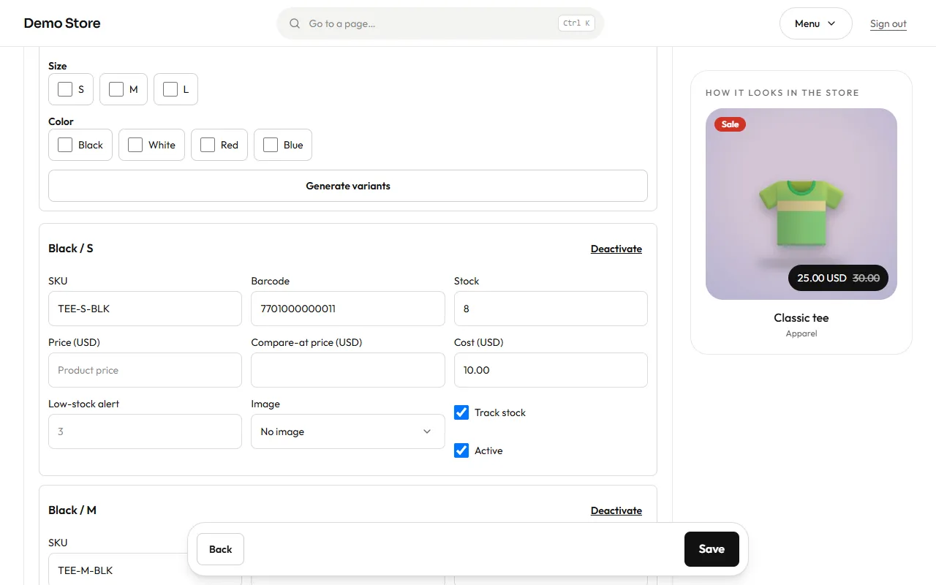
Task: Click the Apparel category text
Action: (x=801, y=333)
